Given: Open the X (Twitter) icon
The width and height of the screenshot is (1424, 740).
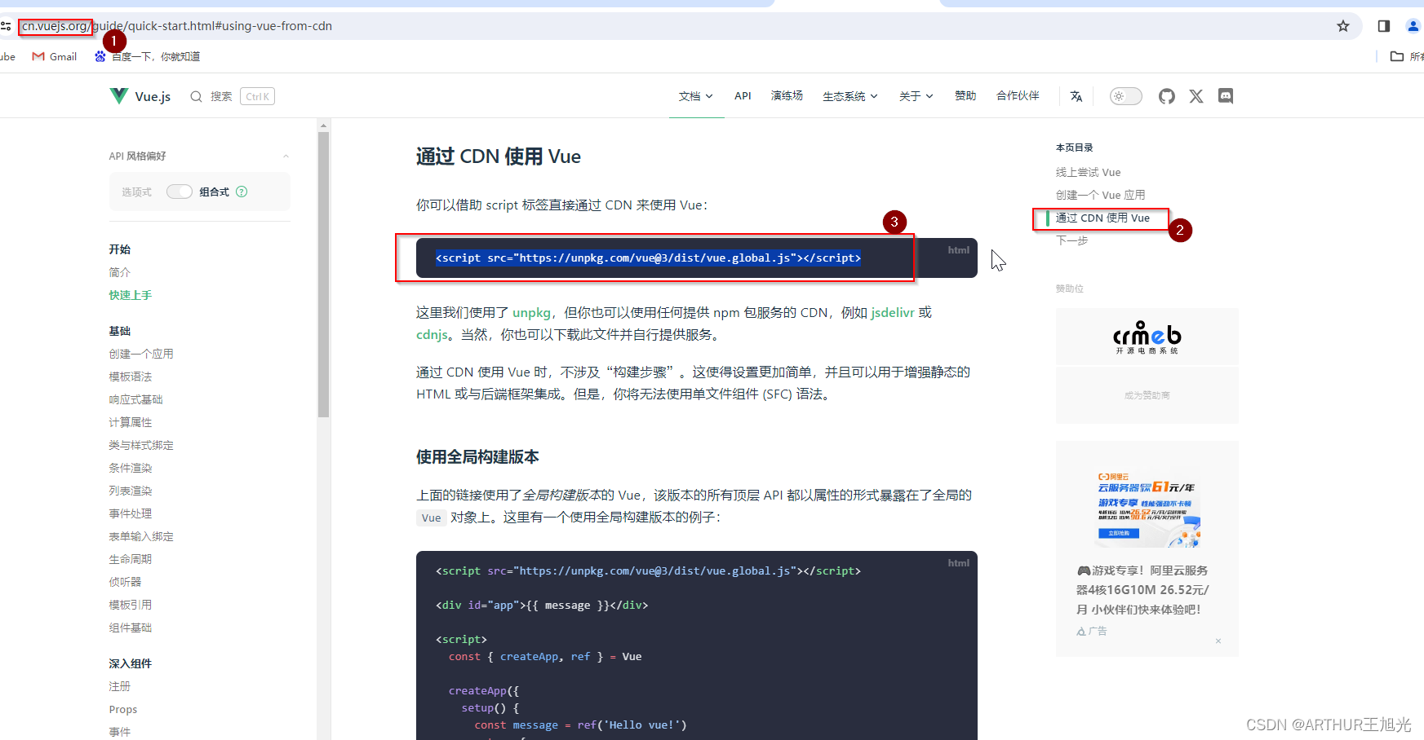Looking at the screenshot, I should [1196, 96].
